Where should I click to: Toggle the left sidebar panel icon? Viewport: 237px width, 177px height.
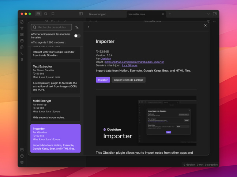pyautogui.click(x=81, y=14)
